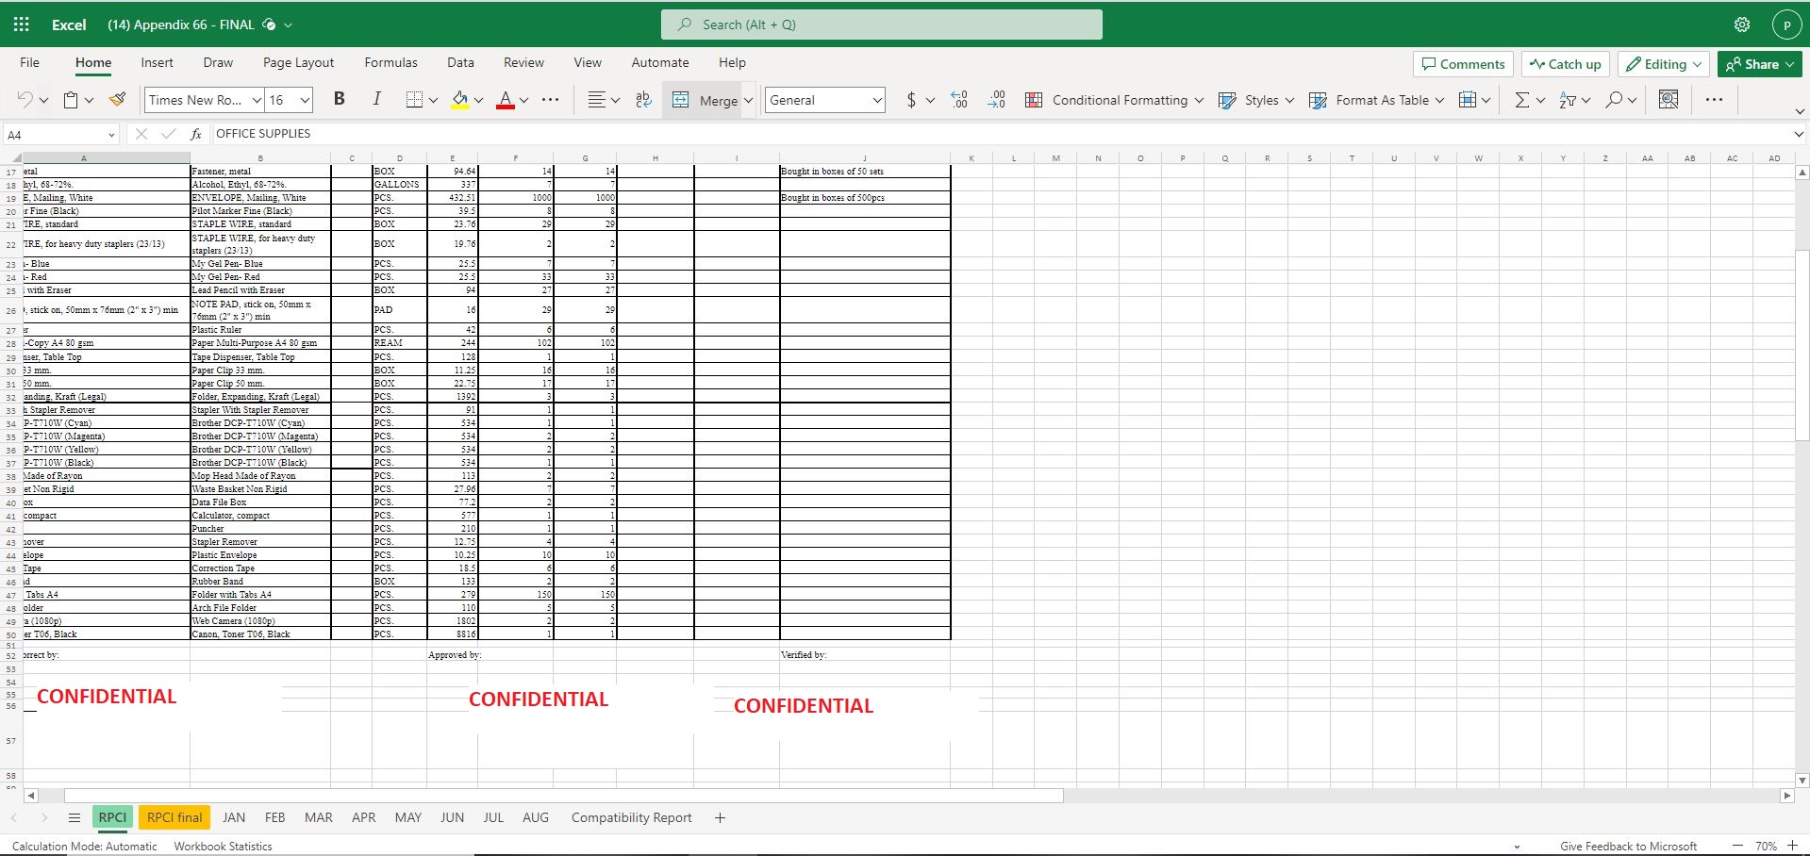The width and height of the screenshot is (1810, 856).
Task: Click Give Feedback to Microsoft
Action: (x=1628, y=847)
